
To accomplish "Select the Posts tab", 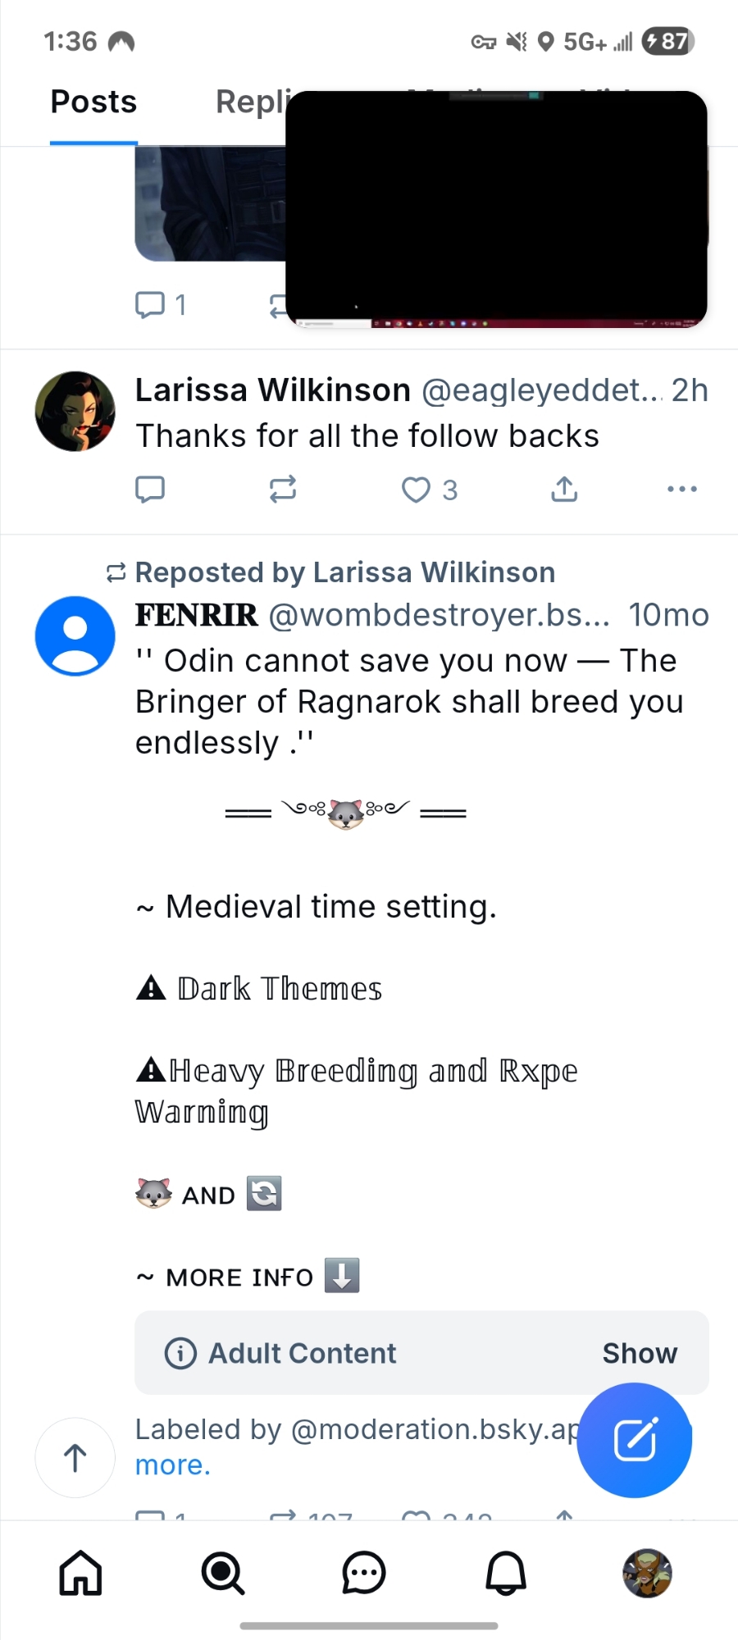I will [x=93, y=102].
